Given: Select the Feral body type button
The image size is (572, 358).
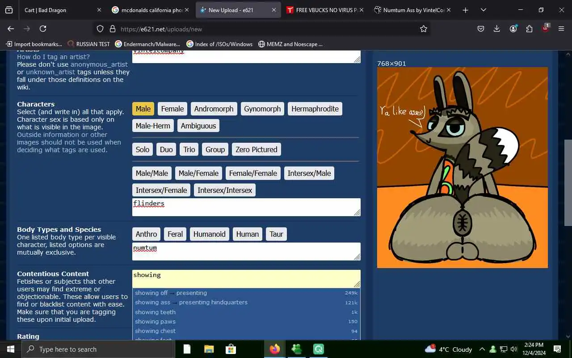Looking at the screenshot, I should click(175, 234).
